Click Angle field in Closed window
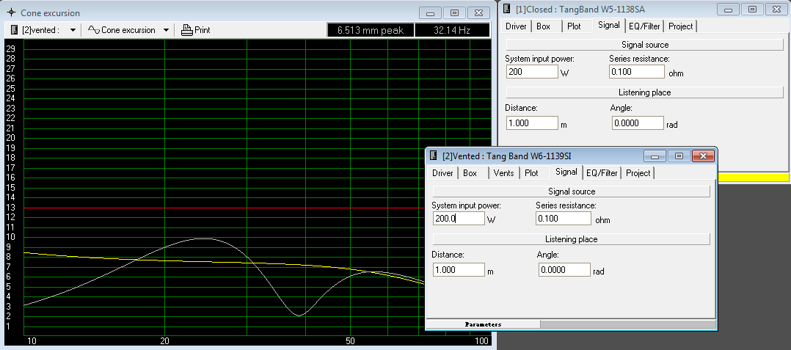The image size is (791, 350). coord(638,123)
